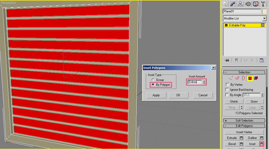
Task: Toggle Show End Result icon
Action: [x=236, y=60]
